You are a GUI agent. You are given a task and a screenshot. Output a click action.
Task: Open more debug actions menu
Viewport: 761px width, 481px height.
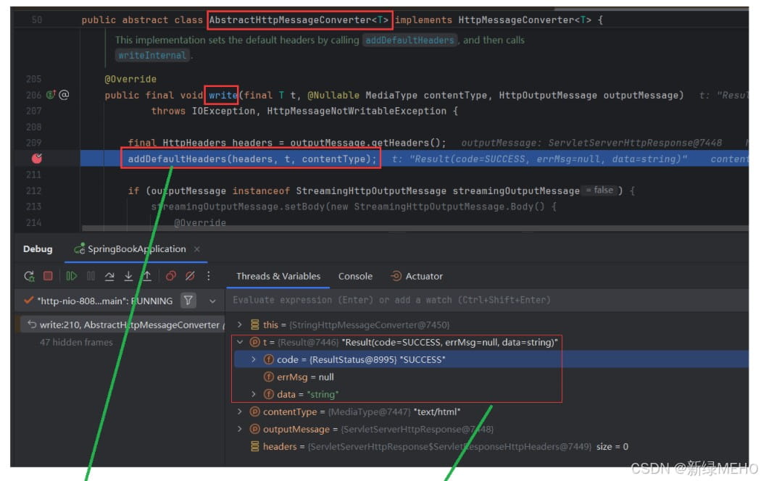click(208, 276)
